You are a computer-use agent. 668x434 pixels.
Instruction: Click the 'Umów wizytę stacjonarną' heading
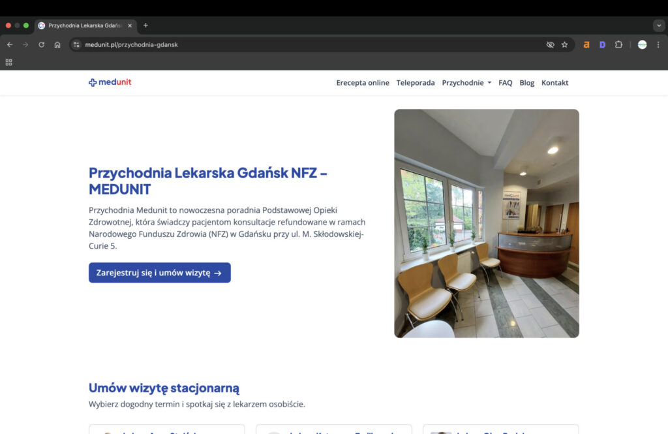[x=164, y=388]
